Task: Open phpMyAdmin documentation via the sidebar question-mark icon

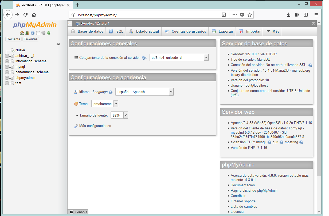Action: 33,33
